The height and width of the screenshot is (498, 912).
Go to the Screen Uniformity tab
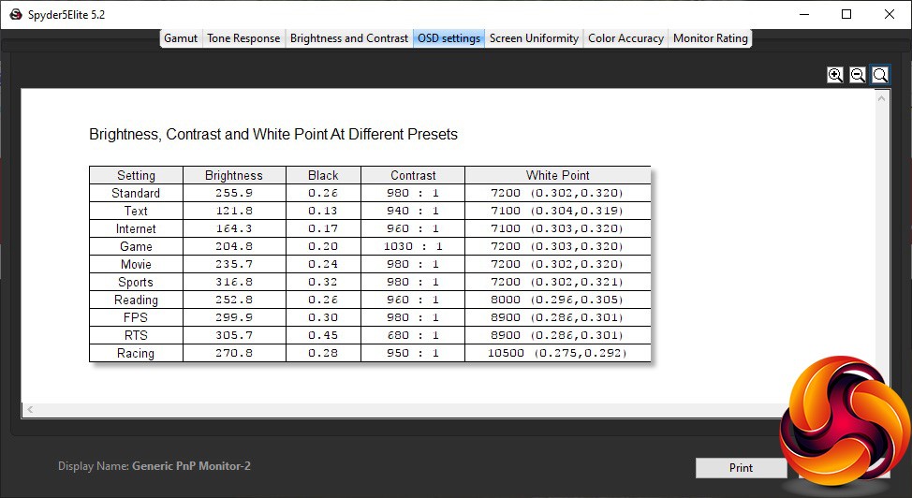534,38
